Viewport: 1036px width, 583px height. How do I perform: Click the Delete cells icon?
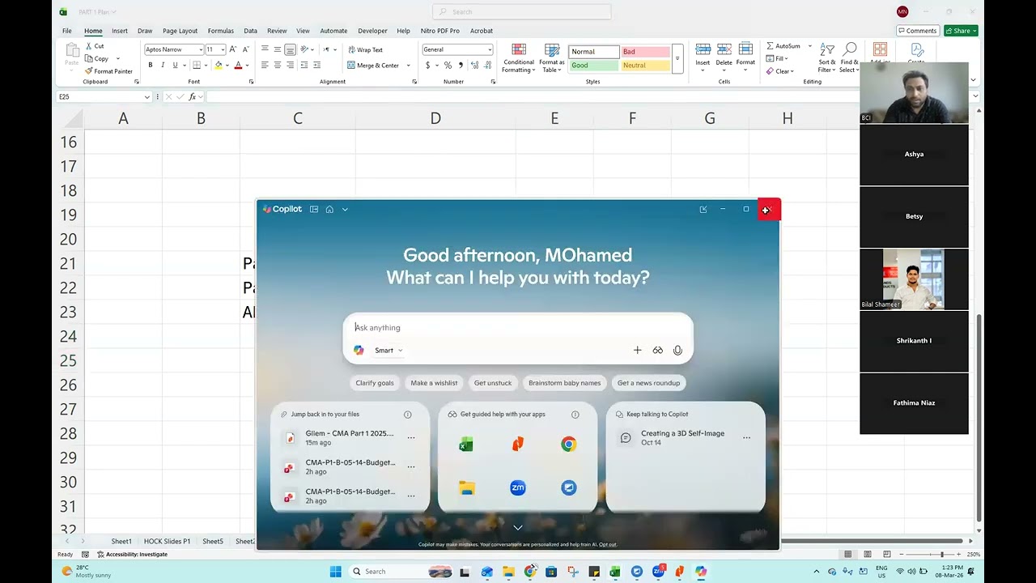pos(724,50)
